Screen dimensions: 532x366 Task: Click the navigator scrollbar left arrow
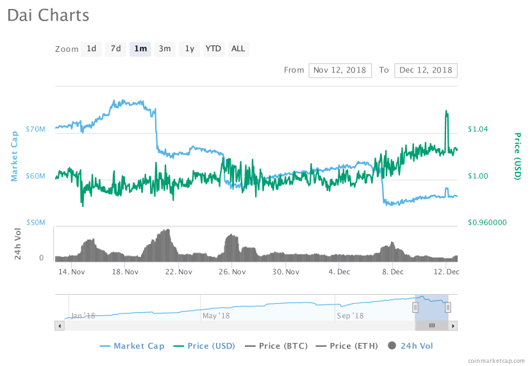60,326
